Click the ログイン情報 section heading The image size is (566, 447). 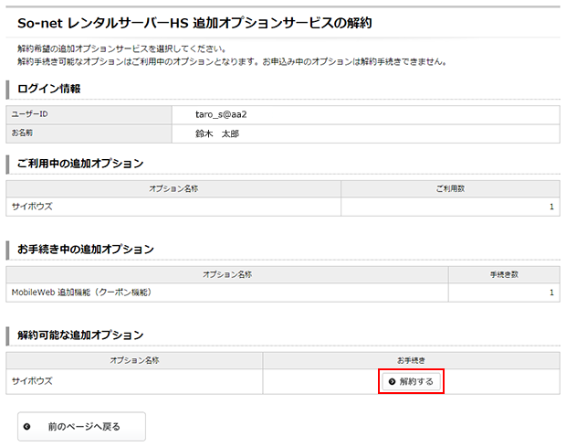click(x=48, y=89)
